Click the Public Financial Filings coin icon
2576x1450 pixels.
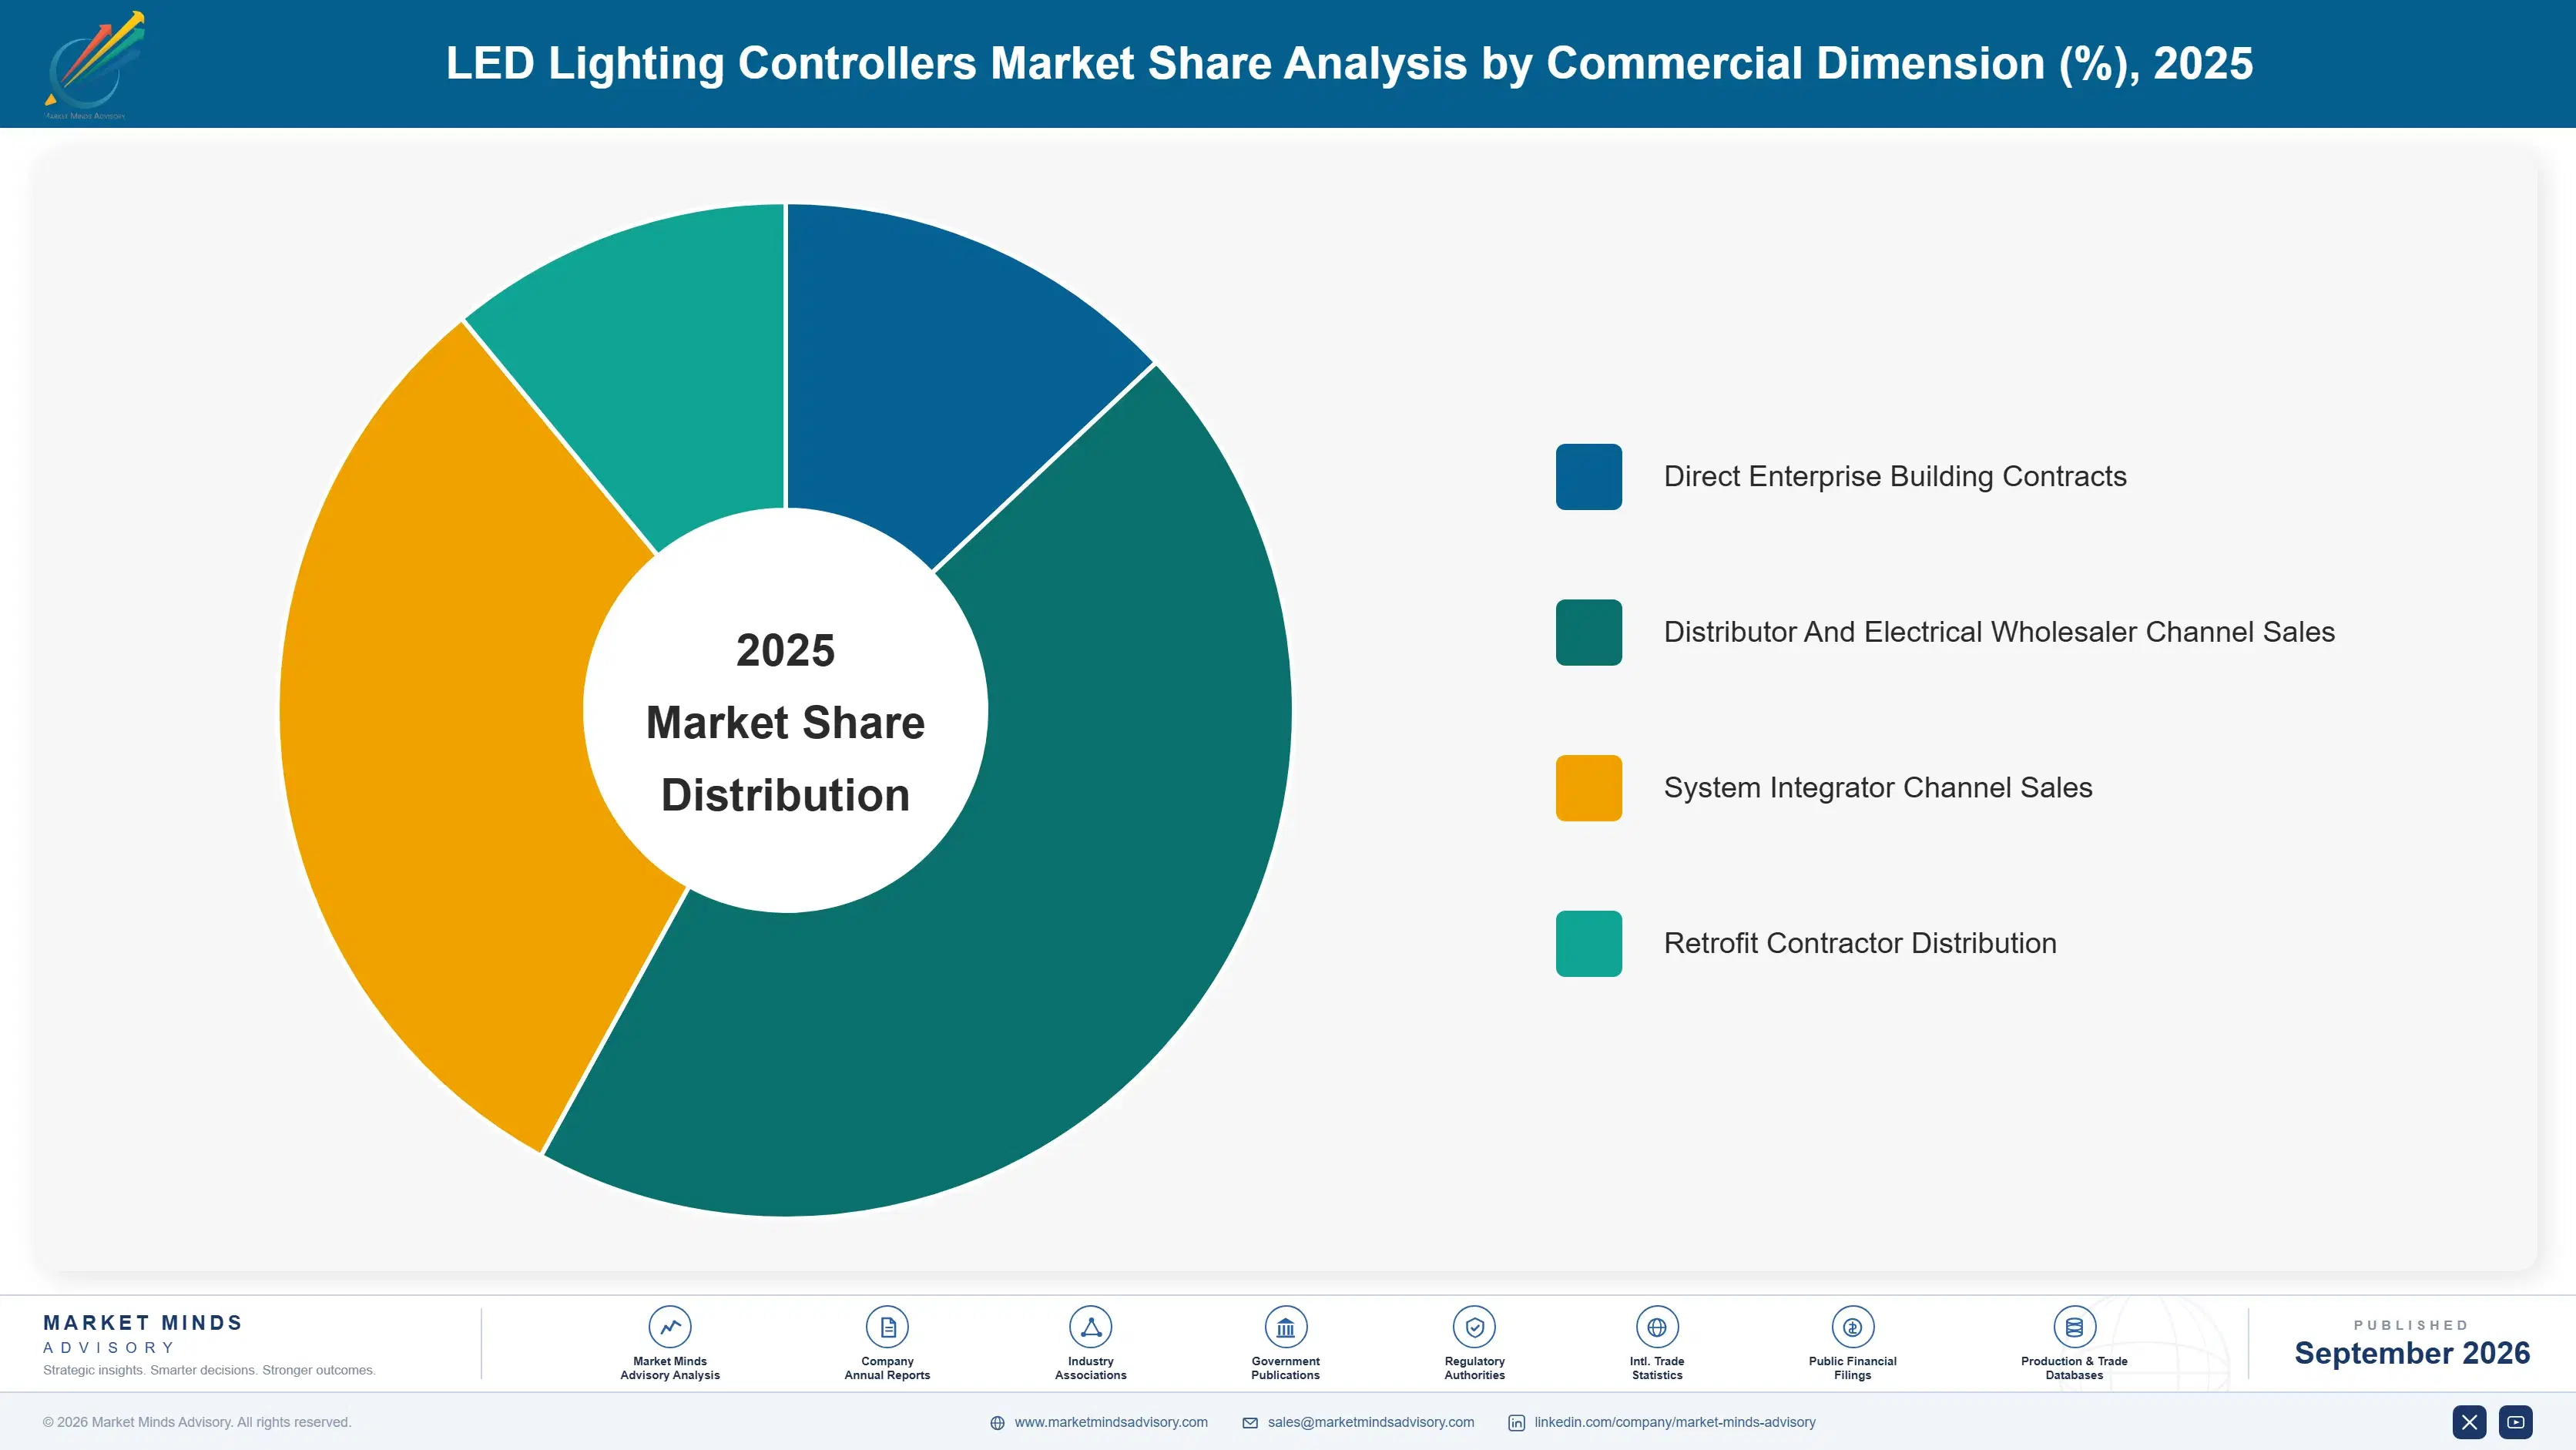click(1852, 1327)
